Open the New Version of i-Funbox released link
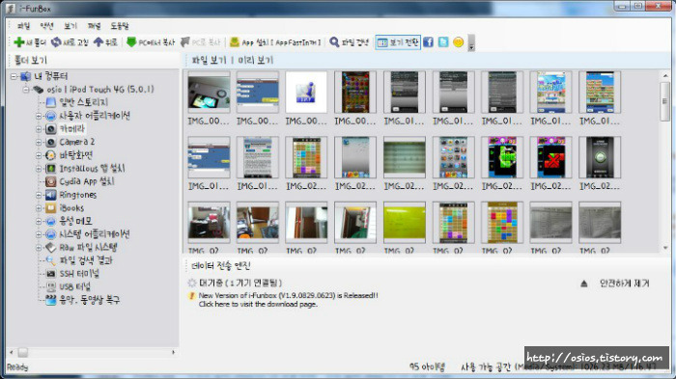Image resolution: width=676 pixels, height=379 pixels. click(289, 295)
